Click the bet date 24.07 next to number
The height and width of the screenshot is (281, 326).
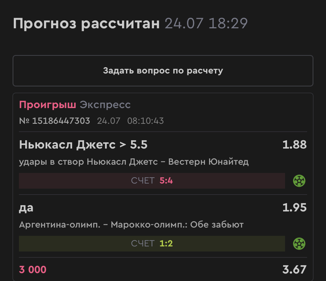pos(109,121)
